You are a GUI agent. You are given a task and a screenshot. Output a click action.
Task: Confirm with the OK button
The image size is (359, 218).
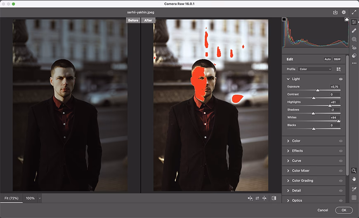point(344,210)
